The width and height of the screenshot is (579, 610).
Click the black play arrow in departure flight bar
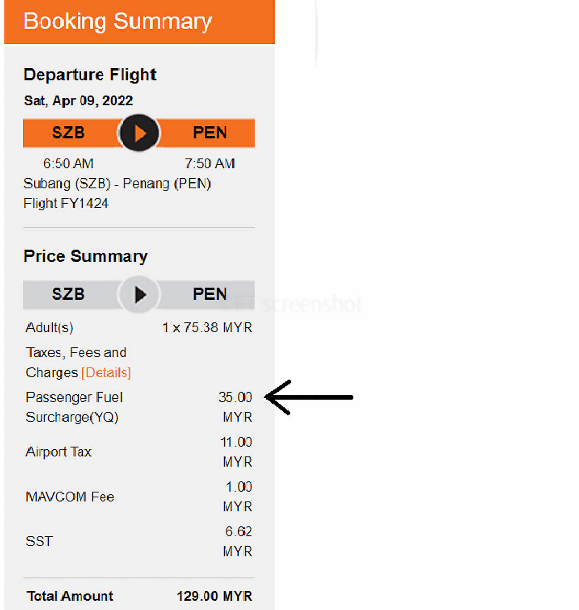click(139, 133)
